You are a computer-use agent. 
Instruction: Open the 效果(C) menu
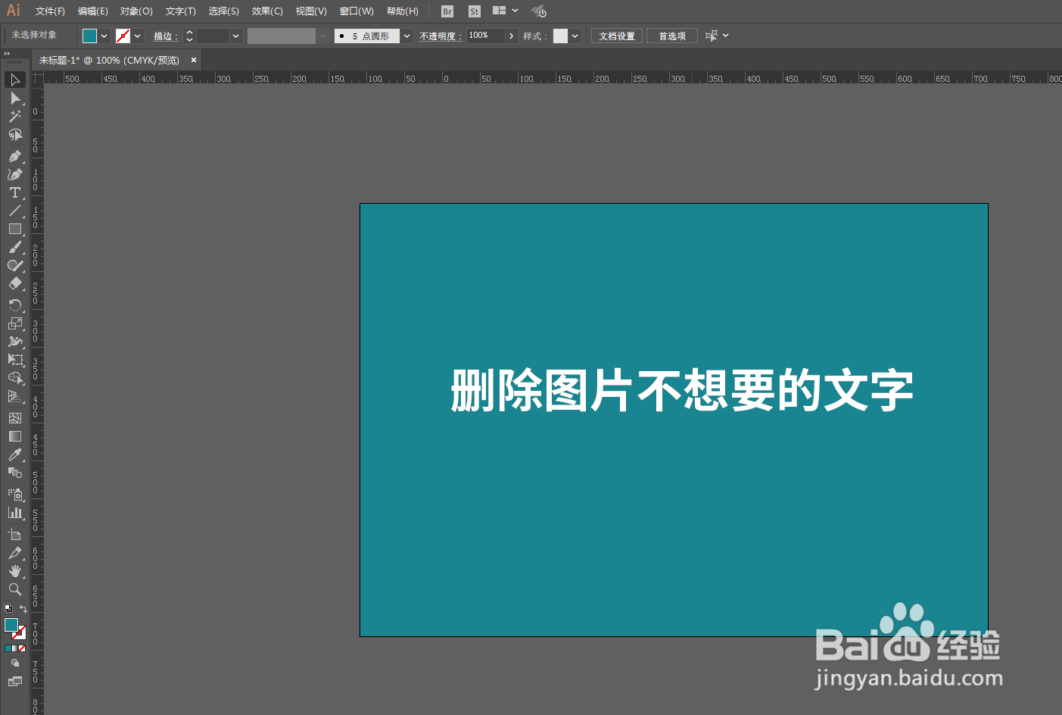[267, 11]
